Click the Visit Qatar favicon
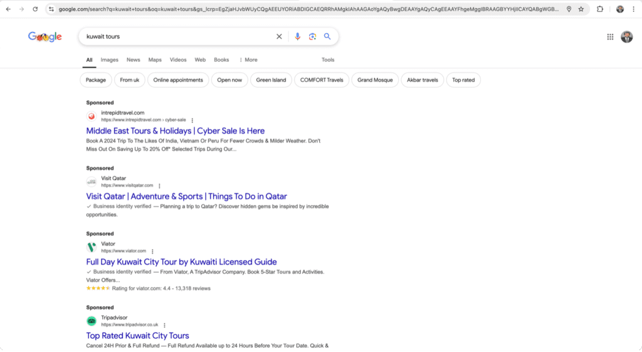642x352 pixels. point(92,182)
